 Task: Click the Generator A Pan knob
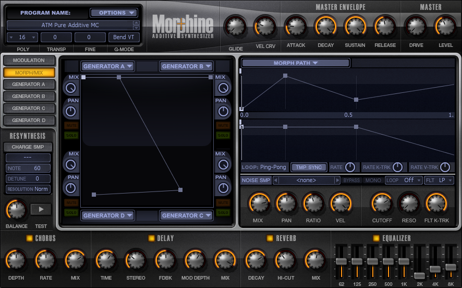pyautogui.click(x=71, y=112)
